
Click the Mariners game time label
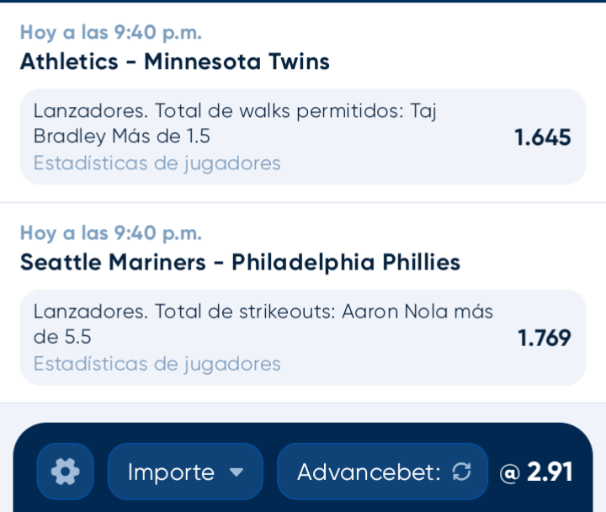111,233
